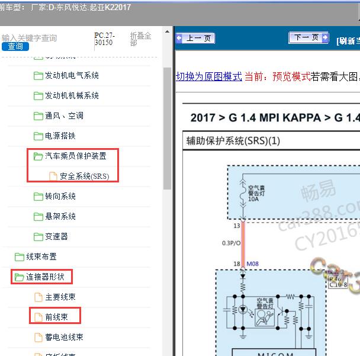Open the 悬架系统 folder icon
This screenshot has width=360, height=356.
click(38, 217)
